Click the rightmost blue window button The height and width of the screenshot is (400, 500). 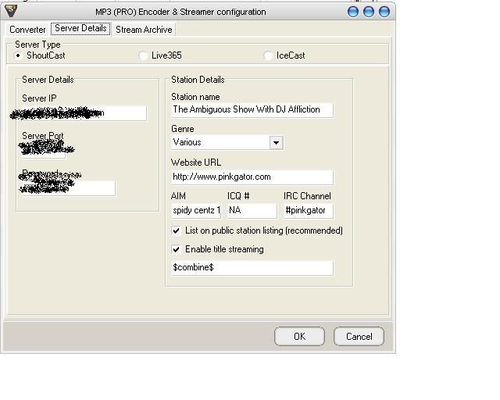click(x=384, y=12)
